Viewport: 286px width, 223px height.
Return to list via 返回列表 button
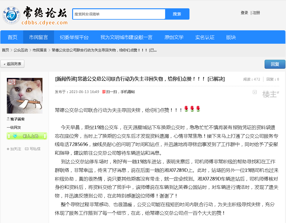point(12,64)
